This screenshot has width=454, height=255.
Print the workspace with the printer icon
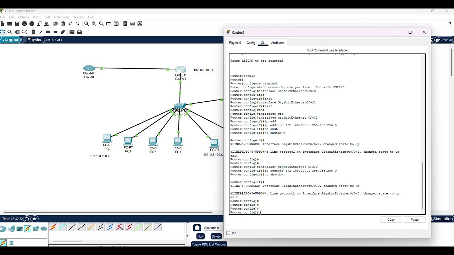coord(24,24)
